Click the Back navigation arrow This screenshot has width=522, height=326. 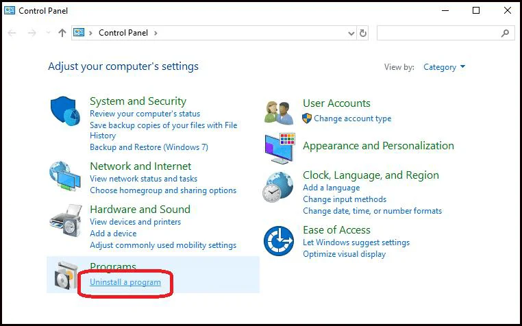[12, 33]
